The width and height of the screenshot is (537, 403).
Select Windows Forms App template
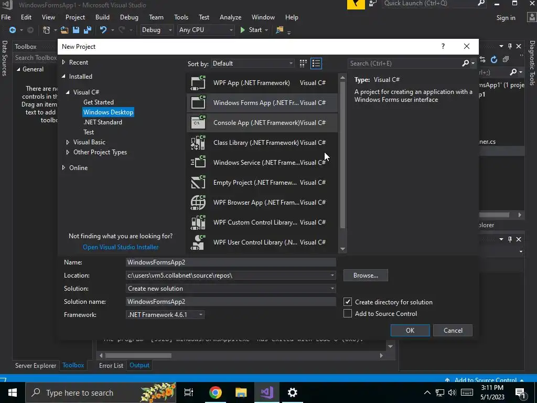click(x=262, y=103)
